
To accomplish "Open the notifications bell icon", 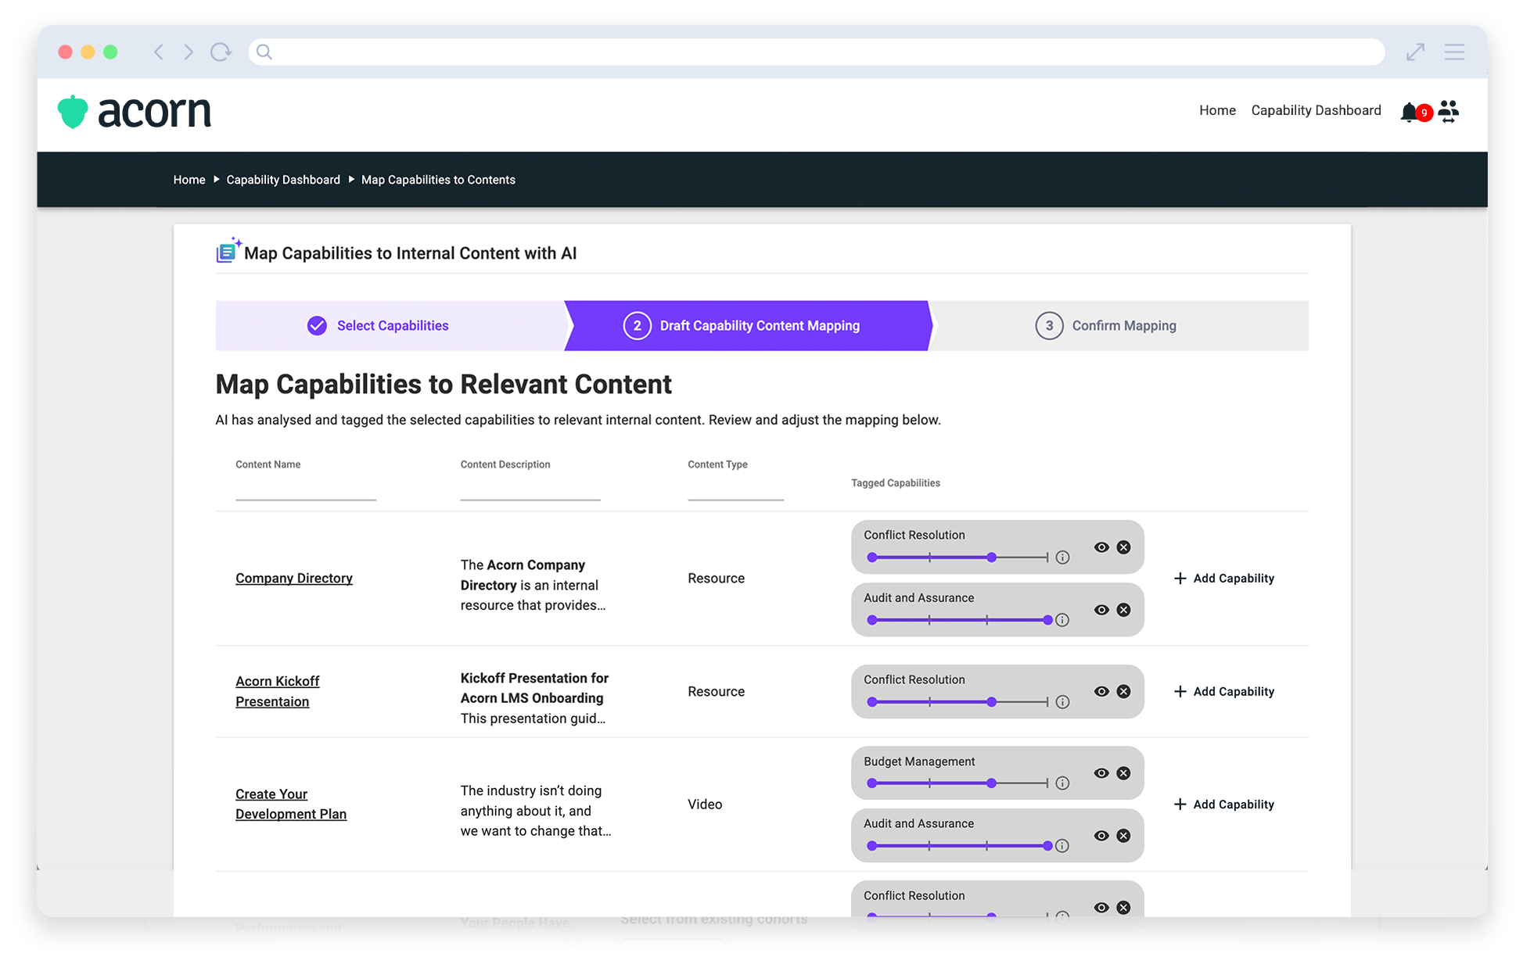I will pyautogui.click(x=1409, y=112).
